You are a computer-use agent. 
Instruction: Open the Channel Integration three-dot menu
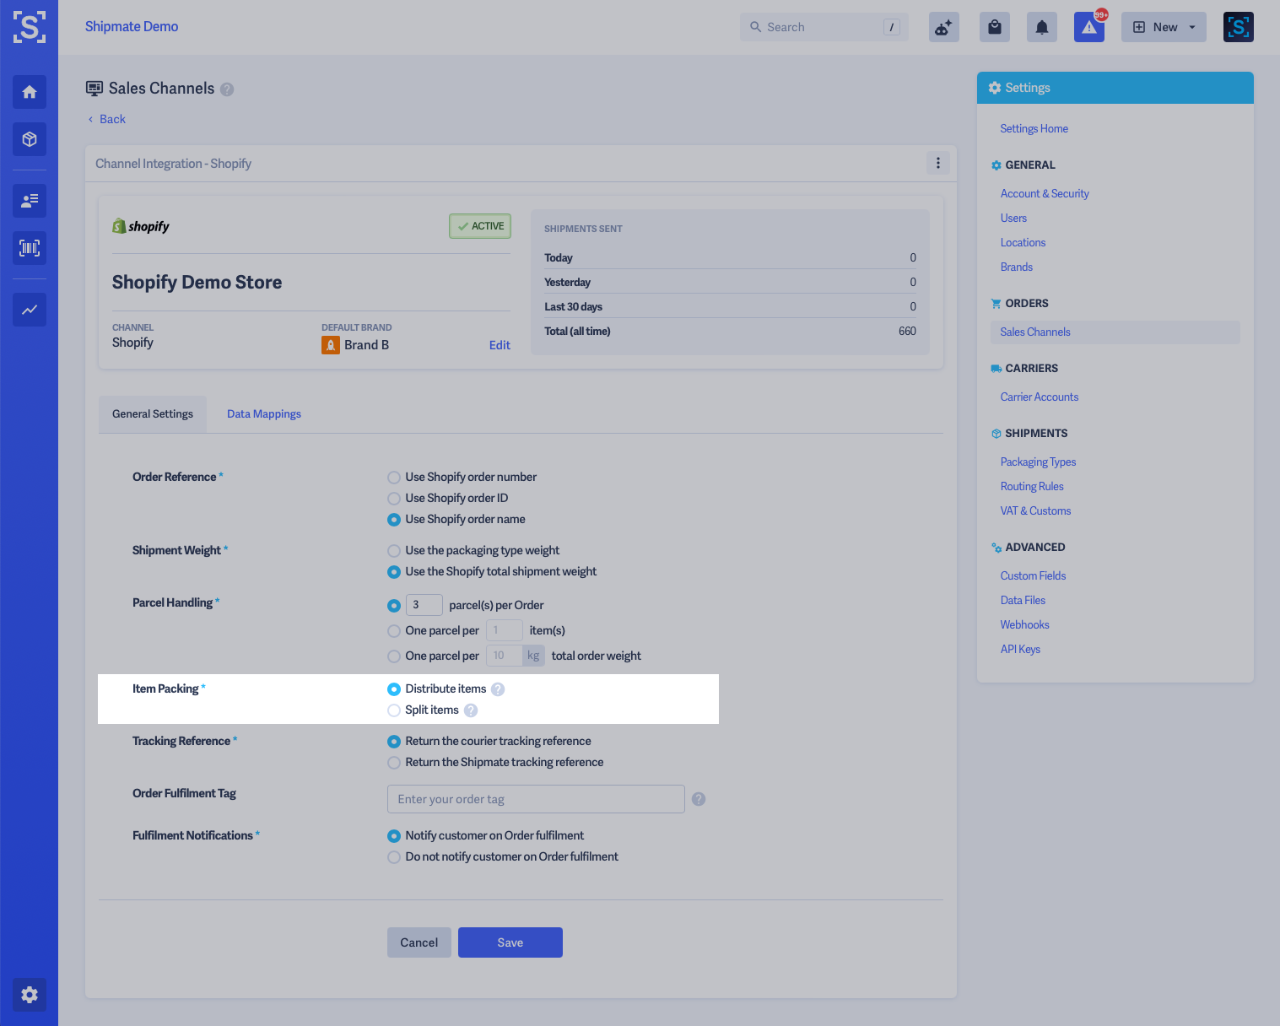point(937,163)
